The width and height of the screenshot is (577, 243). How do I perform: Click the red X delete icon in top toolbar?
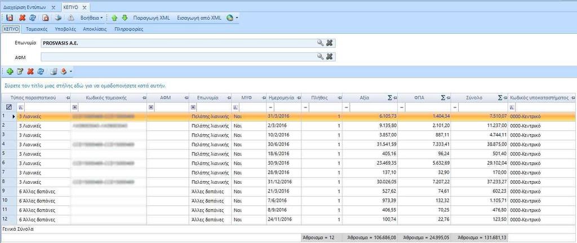coord(22,17)
